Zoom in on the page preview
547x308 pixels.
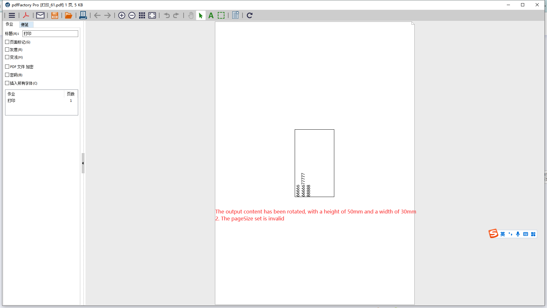(122, 15)
